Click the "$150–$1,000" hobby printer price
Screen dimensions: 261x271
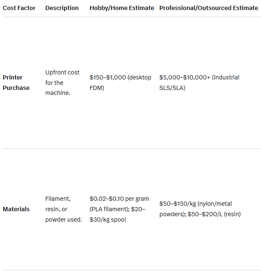[107, 77]
